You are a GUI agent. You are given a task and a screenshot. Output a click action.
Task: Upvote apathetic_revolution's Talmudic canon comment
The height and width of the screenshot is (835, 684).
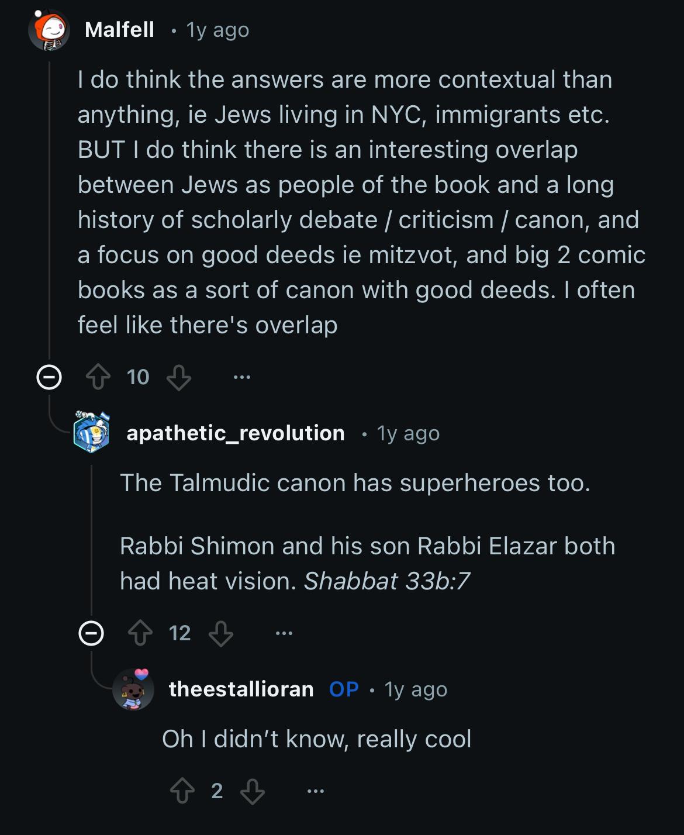(140, 633)
